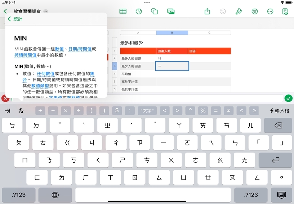The height and width of the screenshot is (204, 294).
Task: Open the organize filter icon
Action: pos(255,12)
